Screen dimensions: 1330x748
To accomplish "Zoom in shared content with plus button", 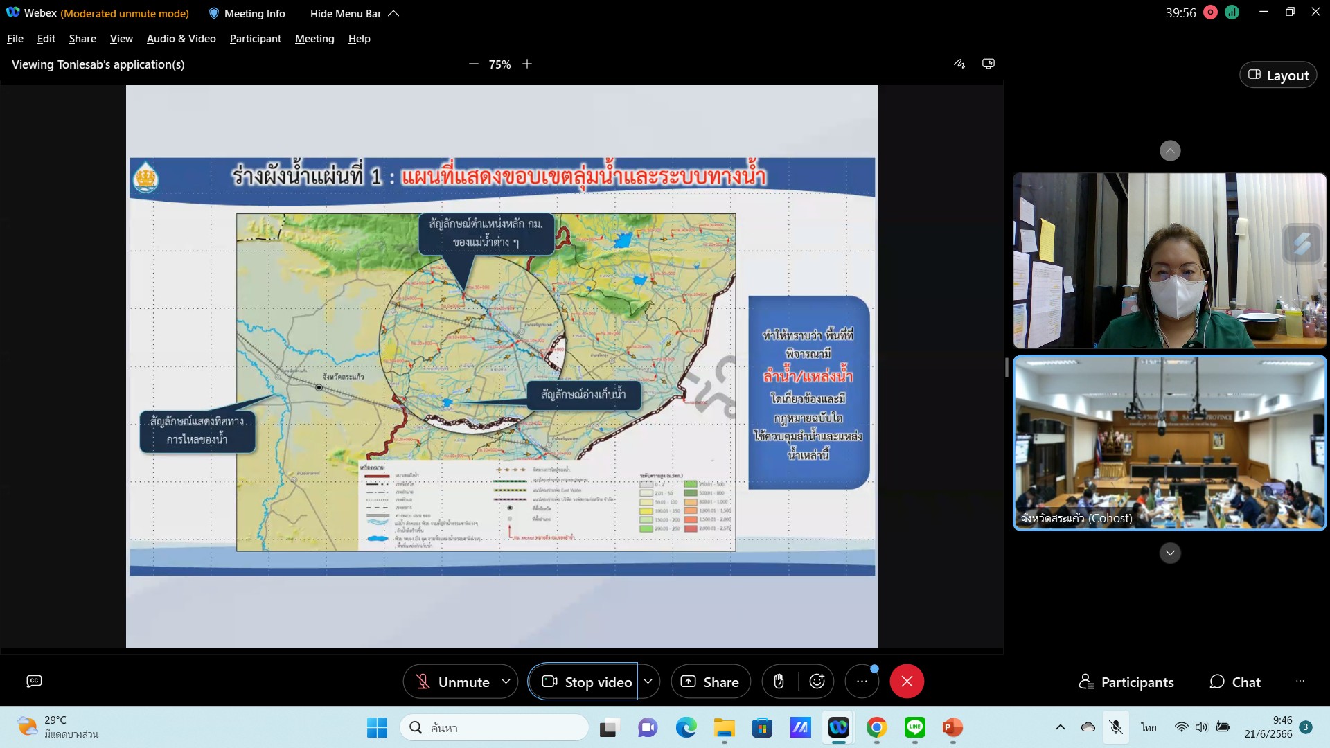I will pyautogui.click(x=527, y=64).
